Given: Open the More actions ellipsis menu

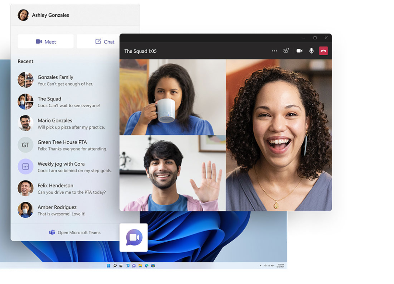Looking at the screenshot, I should [274, 51].
